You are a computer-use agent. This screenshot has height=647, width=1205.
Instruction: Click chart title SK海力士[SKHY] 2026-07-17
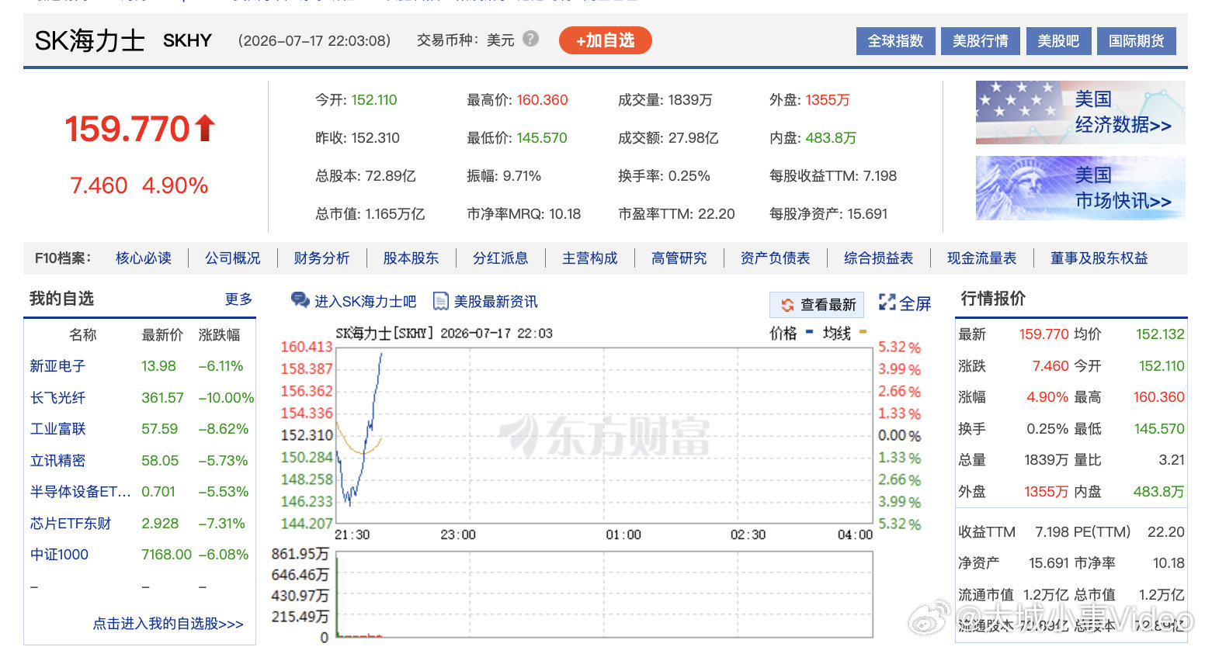(443, 334)
